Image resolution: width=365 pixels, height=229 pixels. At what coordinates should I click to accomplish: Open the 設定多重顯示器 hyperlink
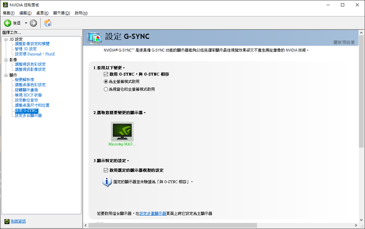tap(153, 213)
